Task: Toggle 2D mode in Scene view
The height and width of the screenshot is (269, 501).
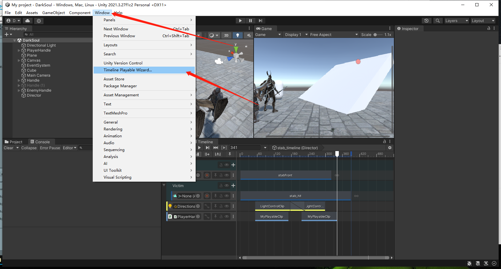Action: 226,35
